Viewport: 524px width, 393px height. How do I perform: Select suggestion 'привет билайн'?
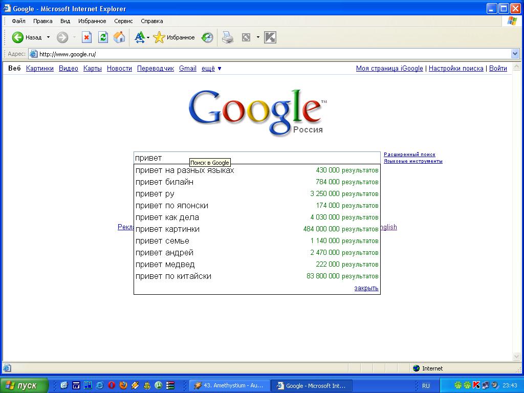coord(257,182)
